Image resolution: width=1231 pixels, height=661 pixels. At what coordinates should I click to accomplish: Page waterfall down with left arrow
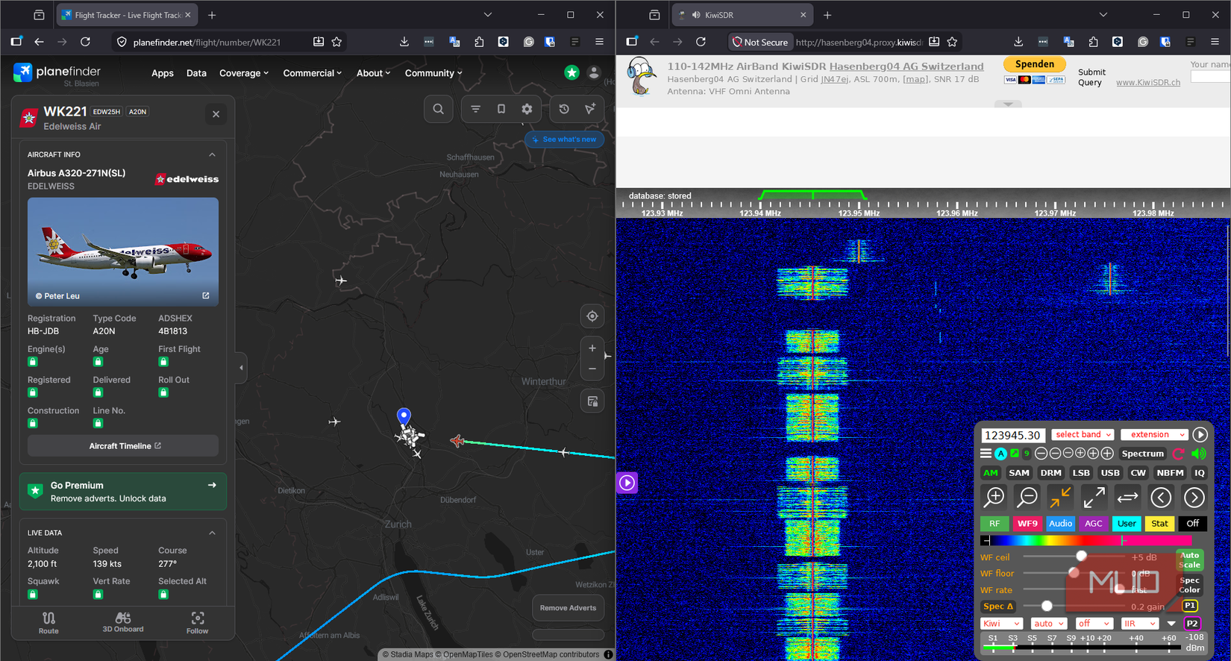click(1161, 497)
